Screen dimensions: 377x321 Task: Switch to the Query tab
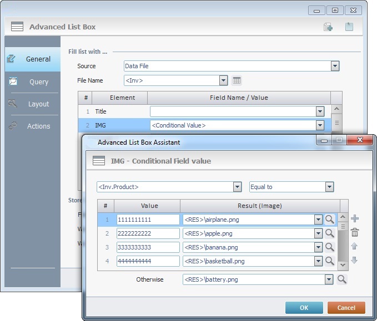(38, 81)
